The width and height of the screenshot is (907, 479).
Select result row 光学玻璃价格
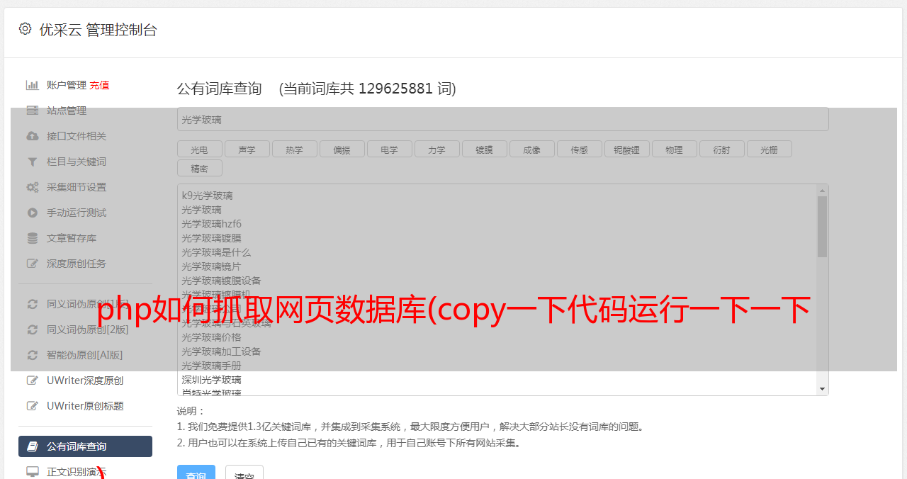[211, 337]
